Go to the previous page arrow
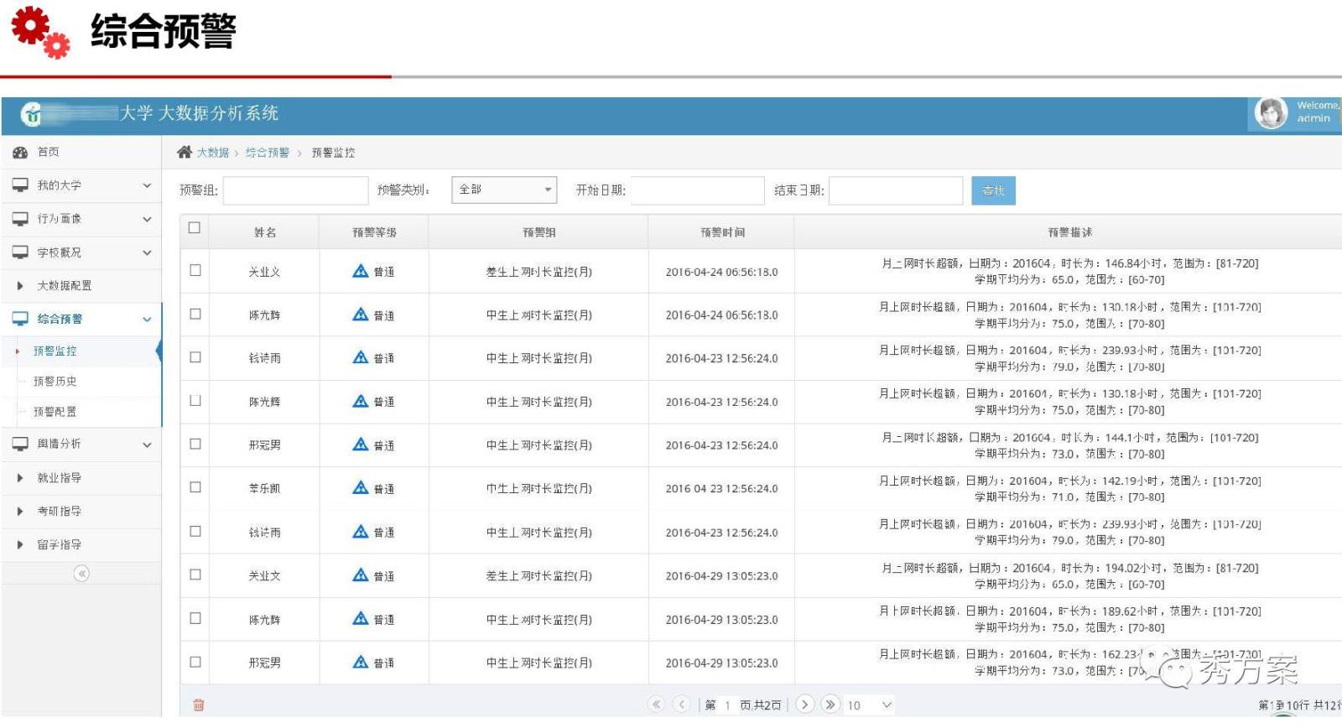This screenshot has height=728, width=1342. coord(682,705)
